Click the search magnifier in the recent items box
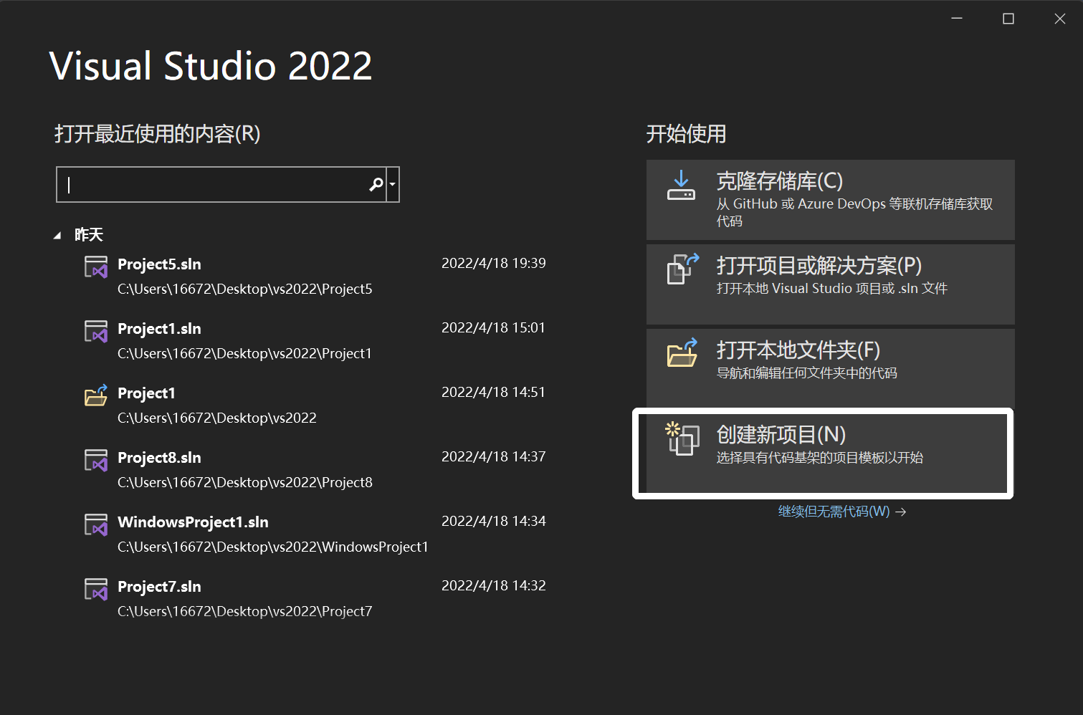Viewport: 1083px width, 715px height. pos(376,184)
